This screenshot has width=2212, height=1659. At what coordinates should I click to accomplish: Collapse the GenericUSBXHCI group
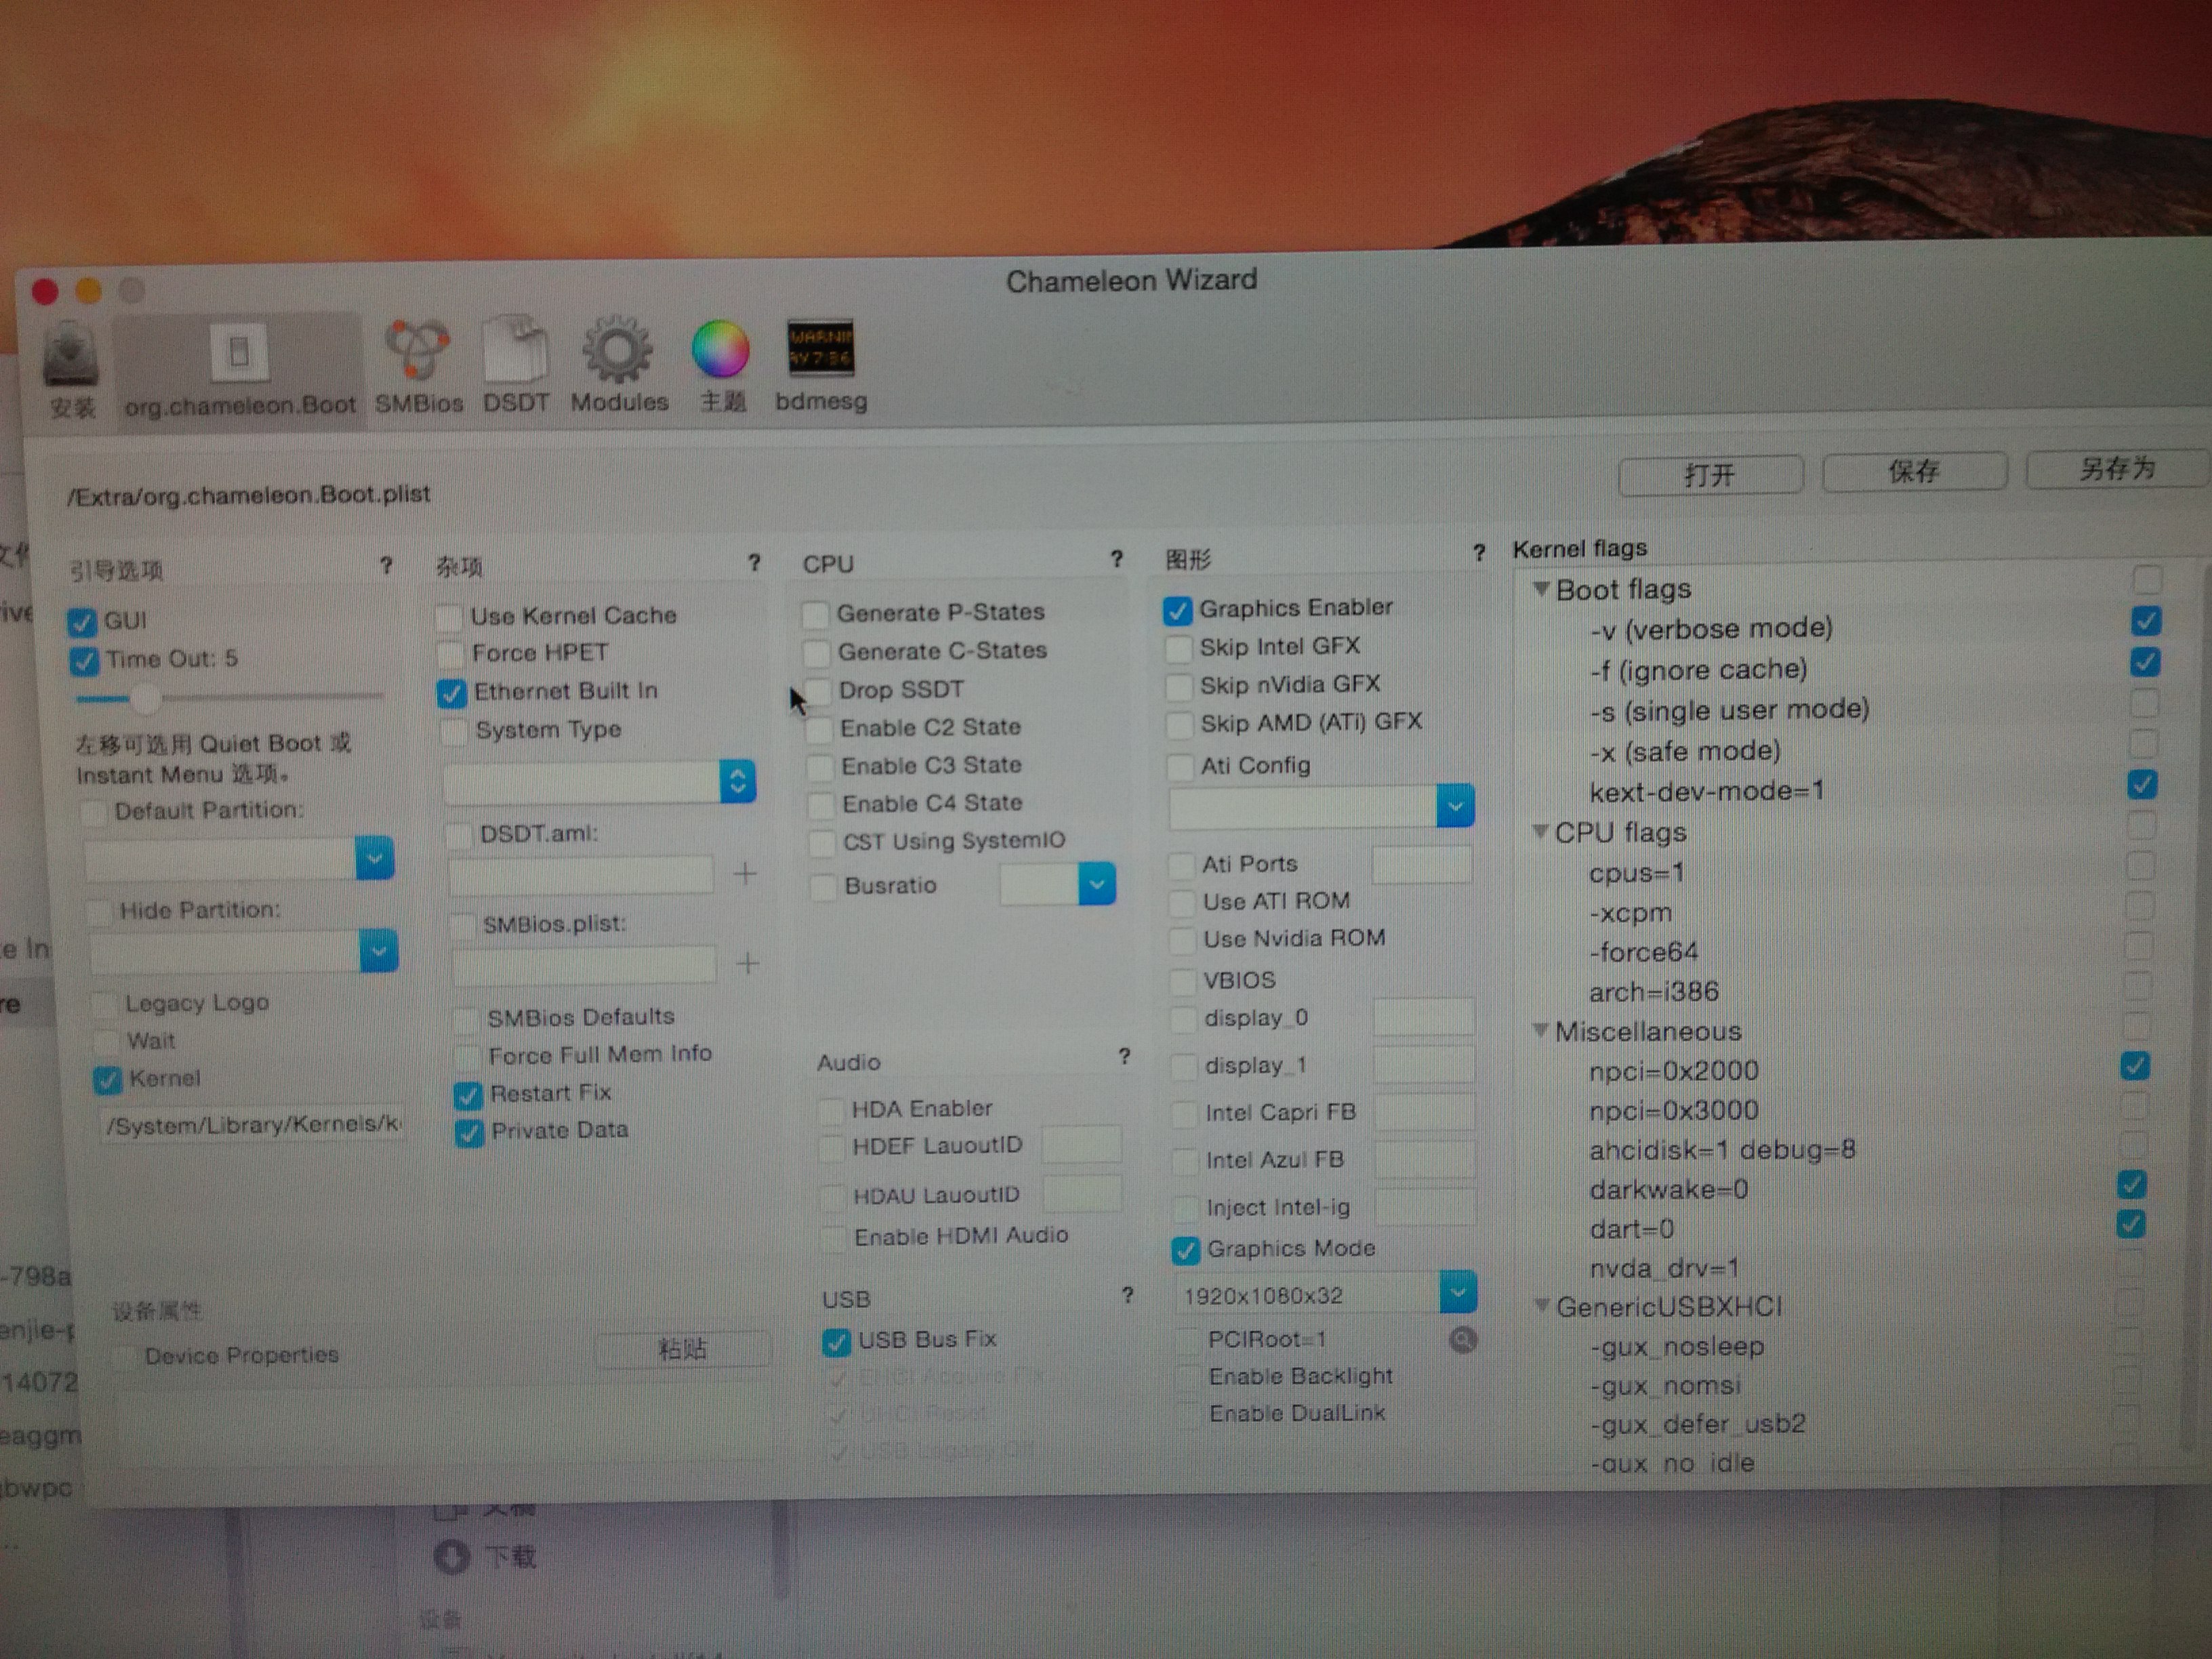[1542, 1305]
